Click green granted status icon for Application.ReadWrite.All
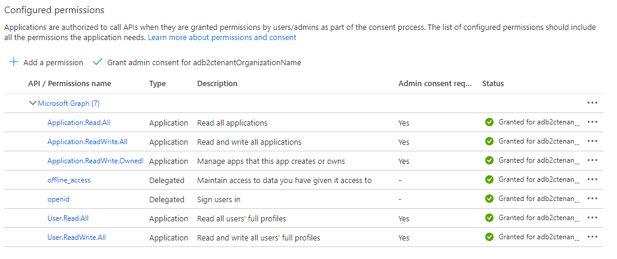Screen dimensions: 617x259 [x=489, y=141]
